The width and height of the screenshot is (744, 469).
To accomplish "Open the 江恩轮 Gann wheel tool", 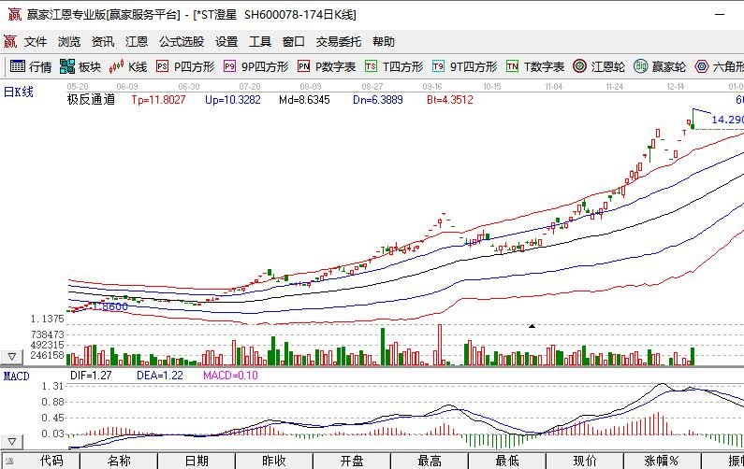I will (599, 66).
